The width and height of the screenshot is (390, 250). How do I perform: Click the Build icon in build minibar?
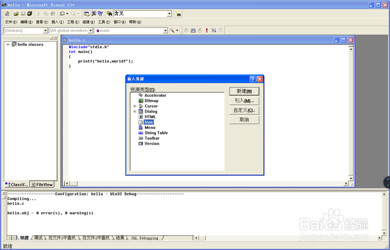click(x=193, y=30)
